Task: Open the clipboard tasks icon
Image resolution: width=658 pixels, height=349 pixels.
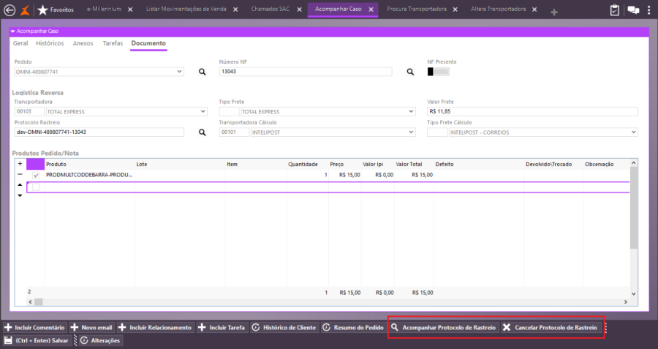Action: click(614, 10)
